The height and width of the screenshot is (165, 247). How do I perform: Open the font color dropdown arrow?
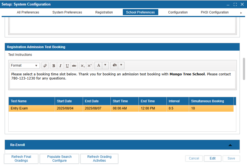(105, 65)
